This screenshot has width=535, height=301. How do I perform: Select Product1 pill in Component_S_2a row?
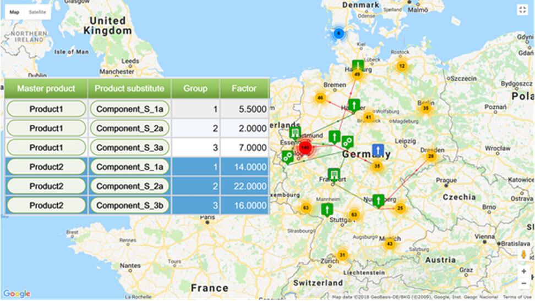(x=46, y=129)
